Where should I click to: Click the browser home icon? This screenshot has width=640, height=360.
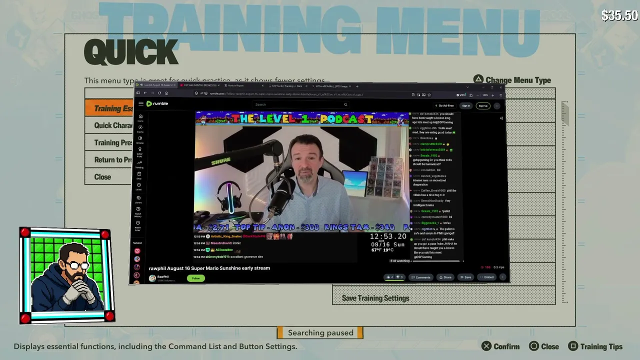click(166, 93)
